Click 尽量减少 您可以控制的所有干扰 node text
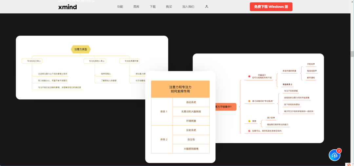 click(x=262, y=76)
